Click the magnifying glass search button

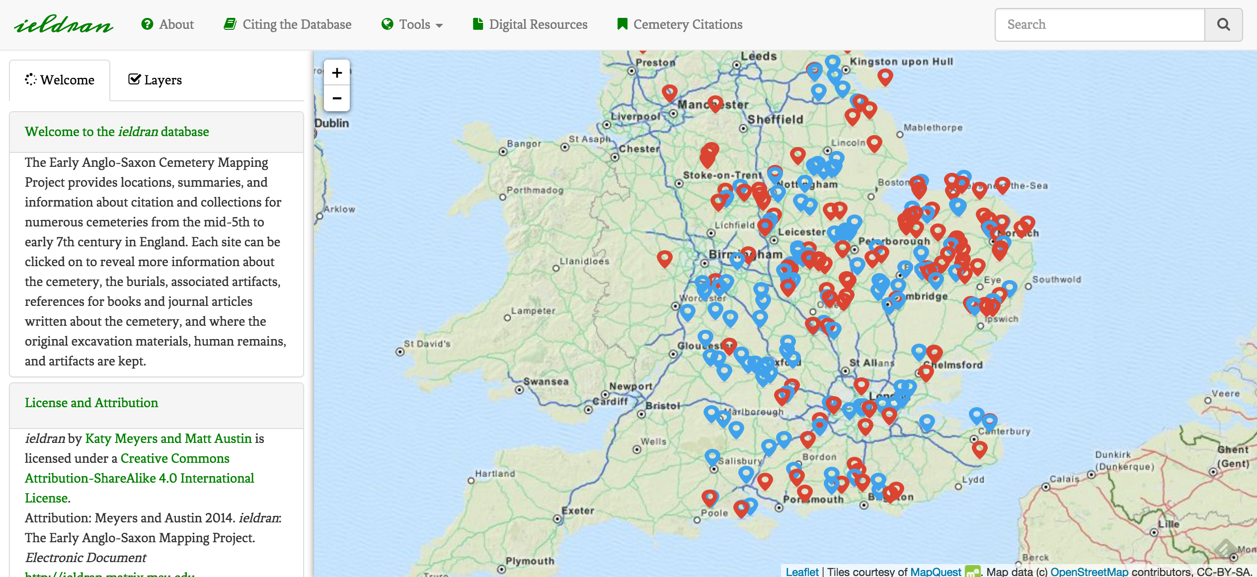(1223, 24)
